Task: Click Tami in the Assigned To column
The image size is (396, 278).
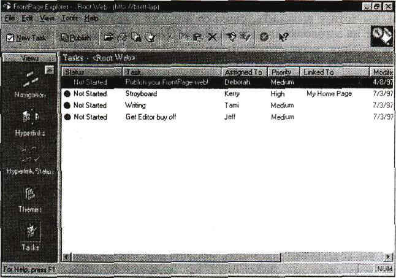Action: (232, 105)
